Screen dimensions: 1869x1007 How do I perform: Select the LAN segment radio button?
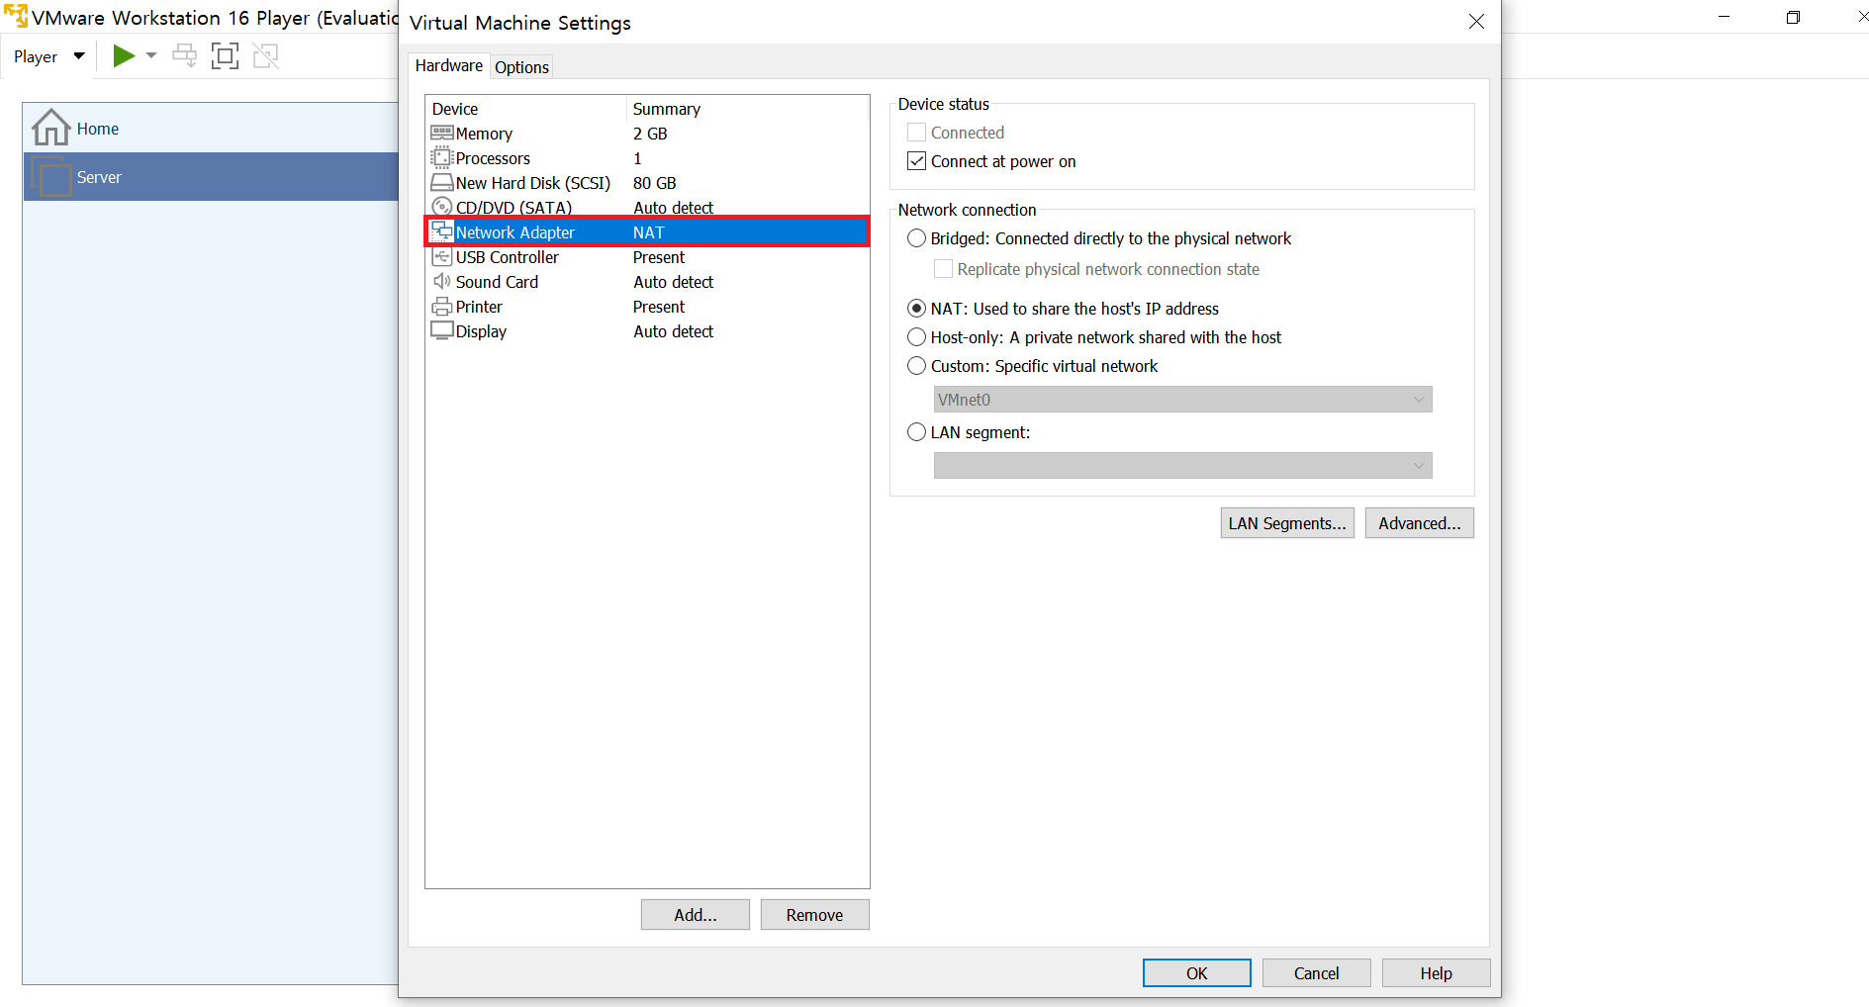(x=917, y=432)
